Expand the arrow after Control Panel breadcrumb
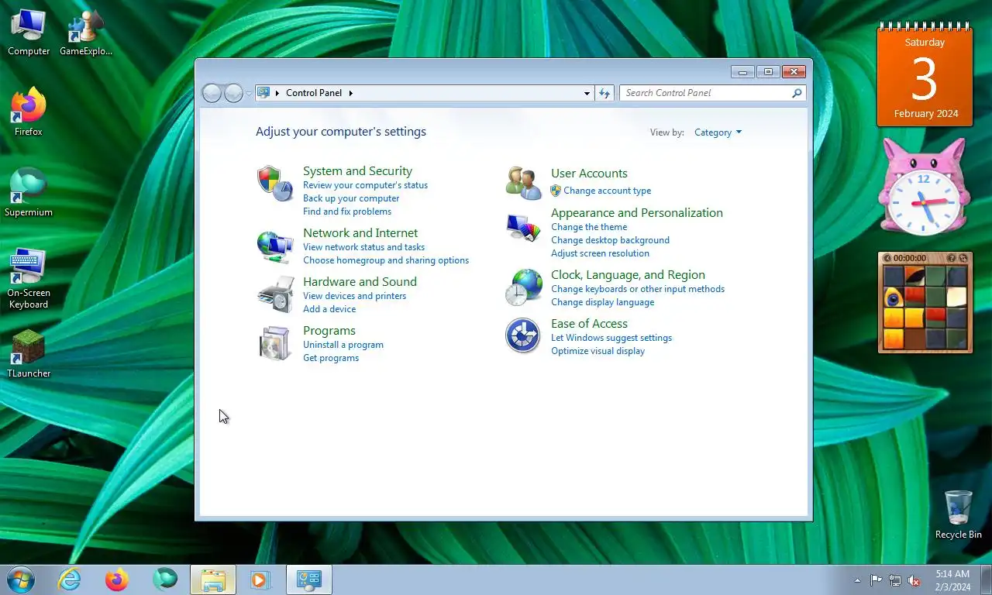This screenshot has height=595, width=992. pyautogui.click(x=351, y=93)
